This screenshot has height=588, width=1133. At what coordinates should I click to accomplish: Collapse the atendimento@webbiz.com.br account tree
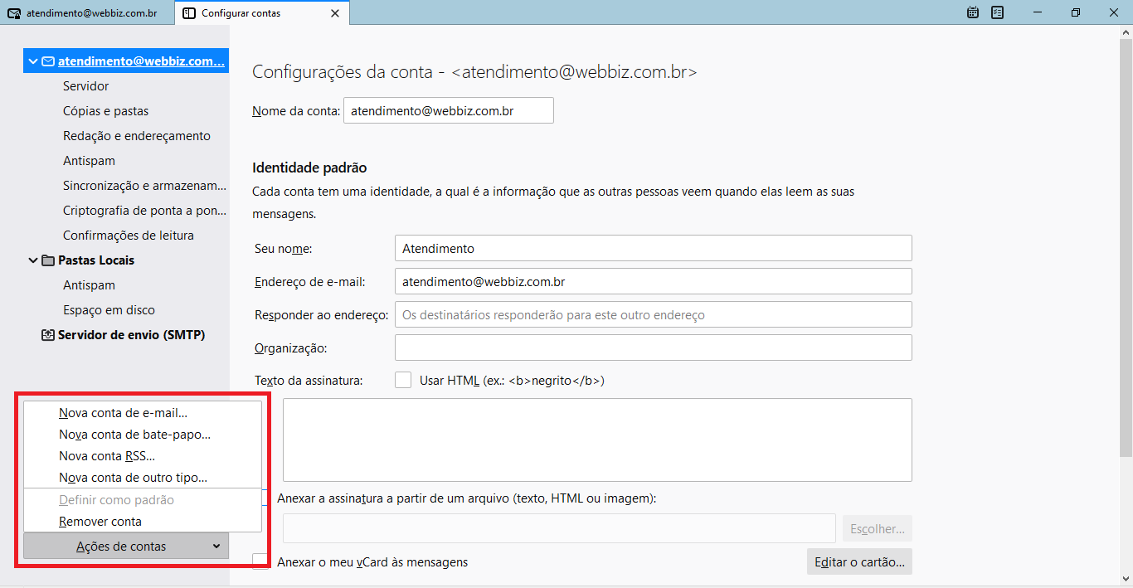click(33, 61)
